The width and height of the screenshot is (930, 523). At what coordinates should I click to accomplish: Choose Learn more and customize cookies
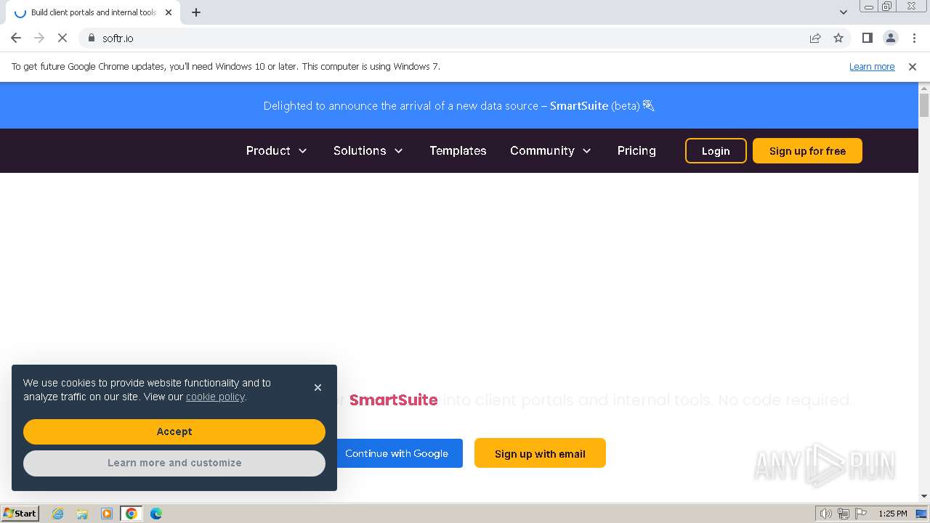click(174, 463)
